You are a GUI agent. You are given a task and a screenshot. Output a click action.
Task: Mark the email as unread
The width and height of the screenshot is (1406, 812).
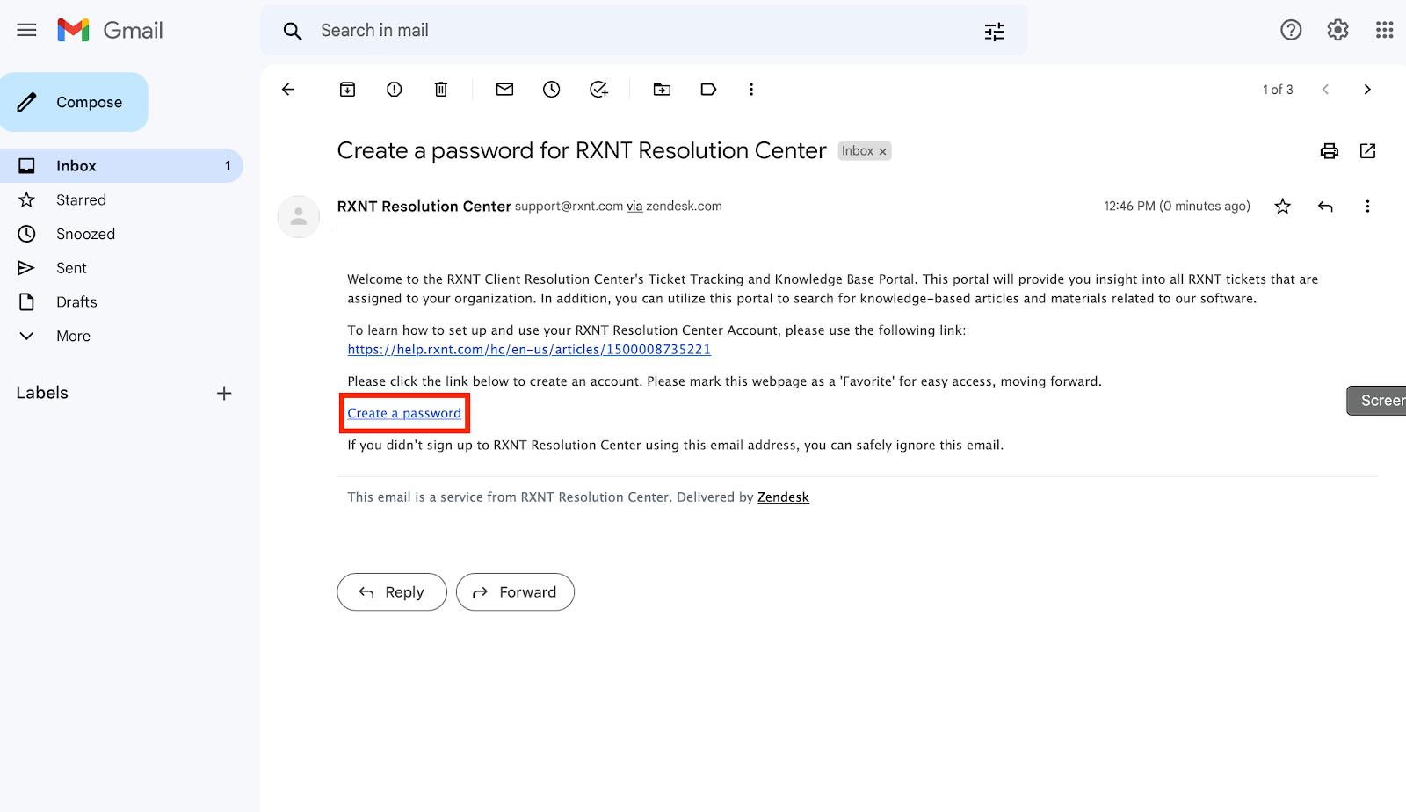click(504, 89)
